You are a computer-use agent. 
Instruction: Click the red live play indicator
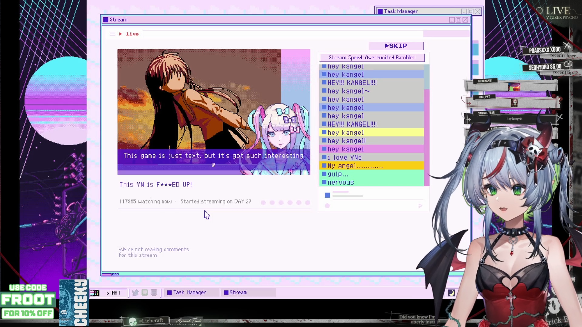point(121,34)
